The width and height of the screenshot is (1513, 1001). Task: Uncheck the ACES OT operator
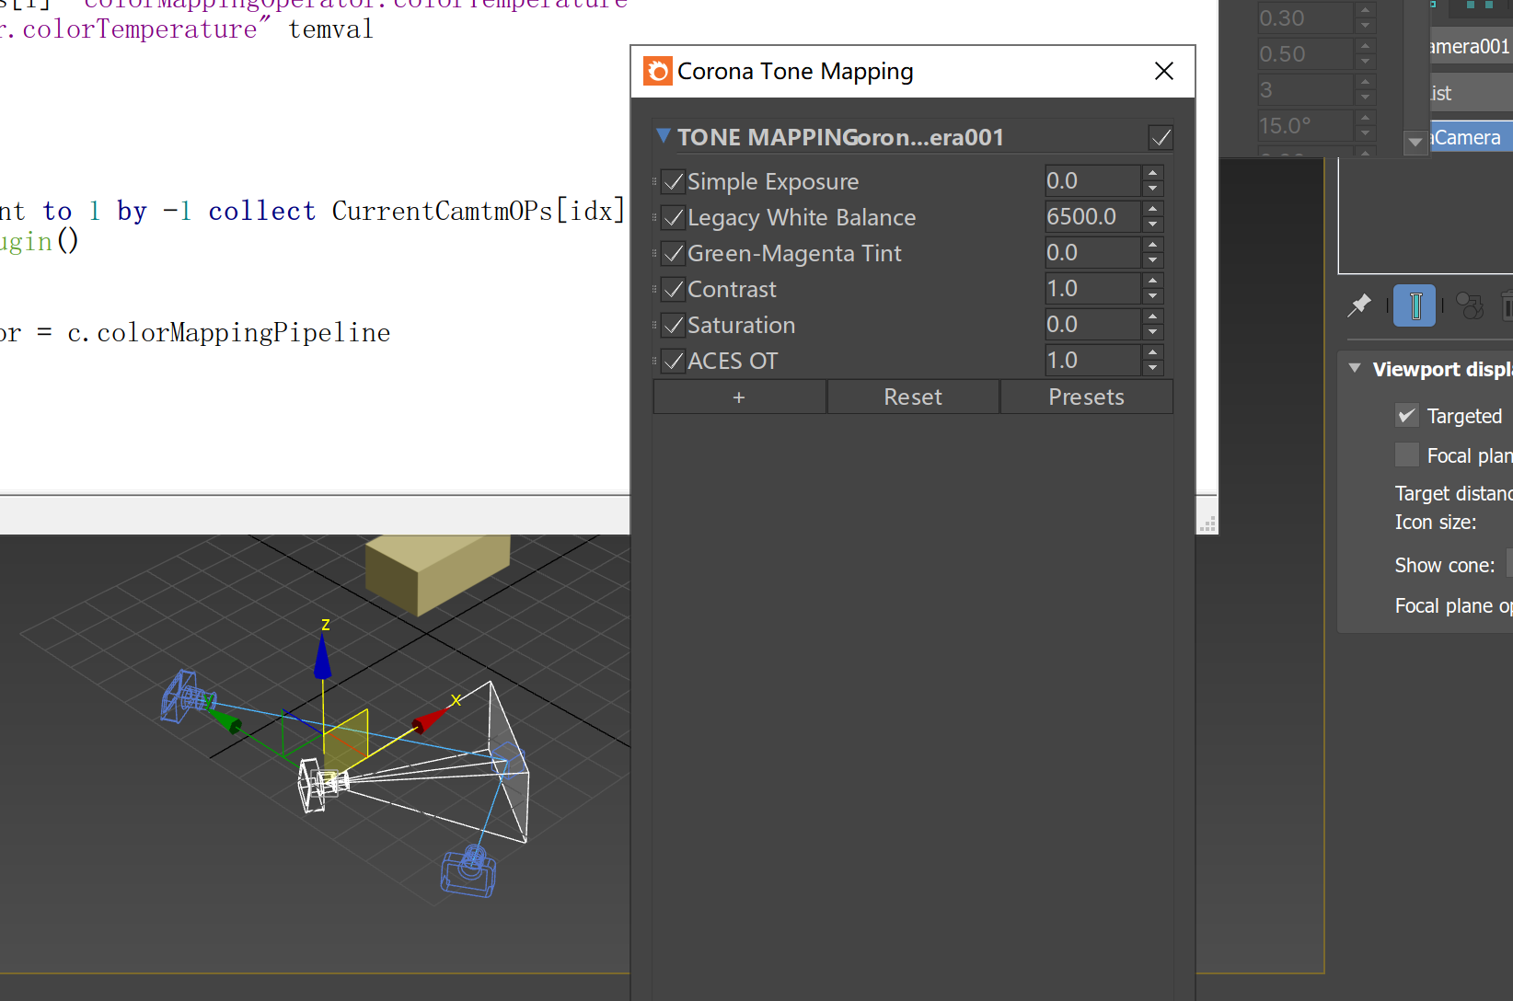click(674, 361)
